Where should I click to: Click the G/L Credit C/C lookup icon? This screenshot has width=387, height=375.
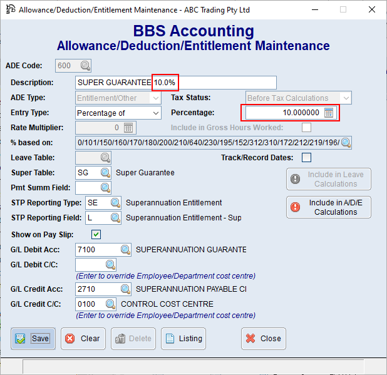click(x=110, y=304)
